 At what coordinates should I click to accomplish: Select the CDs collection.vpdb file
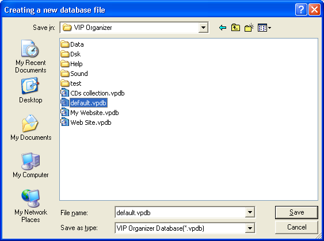point(93,93)
